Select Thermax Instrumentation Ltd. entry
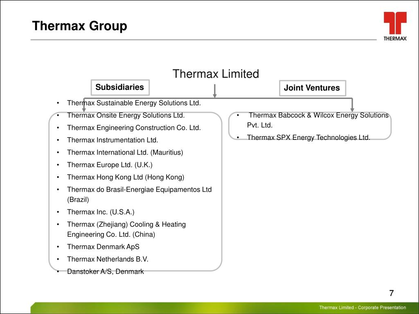The height and width of the screenshot is (314, 419). 113,140
